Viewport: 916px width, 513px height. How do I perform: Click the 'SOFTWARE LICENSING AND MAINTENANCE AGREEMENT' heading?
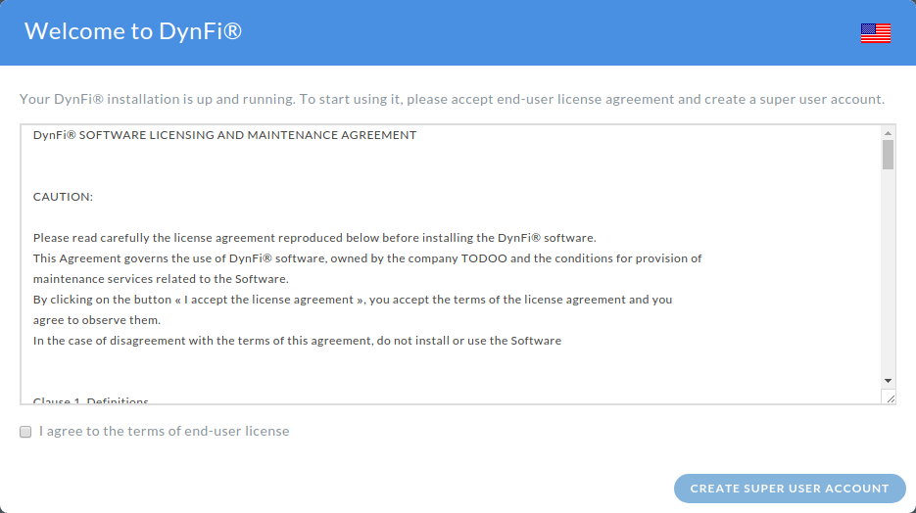tap(248, 135)
